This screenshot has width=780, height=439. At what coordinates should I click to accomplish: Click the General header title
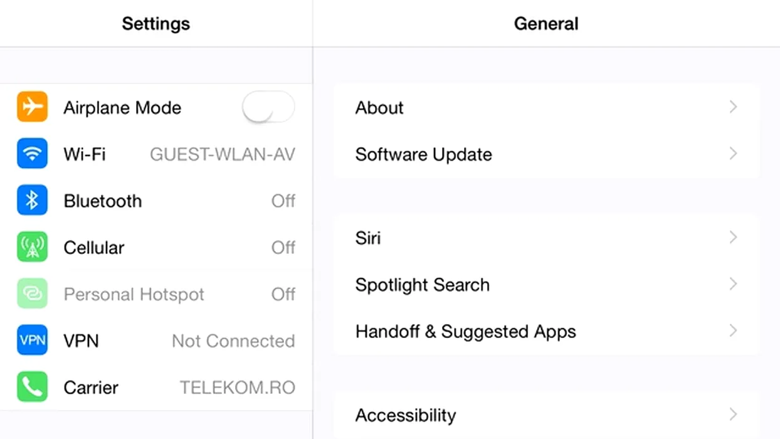point(545,24)
